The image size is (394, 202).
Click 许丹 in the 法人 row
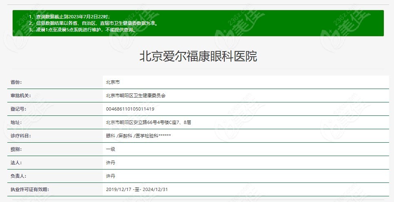click(111, 163)
